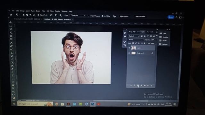
Task: Click the search icon near Share
Action: [x=176, y=17]
